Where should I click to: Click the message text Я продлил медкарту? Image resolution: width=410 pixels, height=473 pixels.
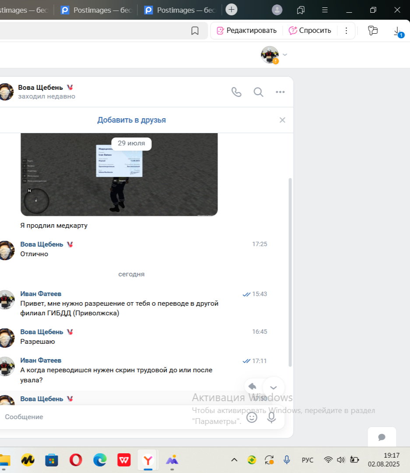[54, 226]
